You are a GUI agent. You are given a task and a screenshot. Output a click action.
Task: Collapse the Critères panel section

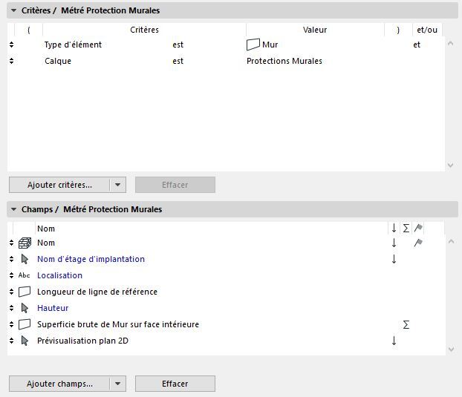13,11
